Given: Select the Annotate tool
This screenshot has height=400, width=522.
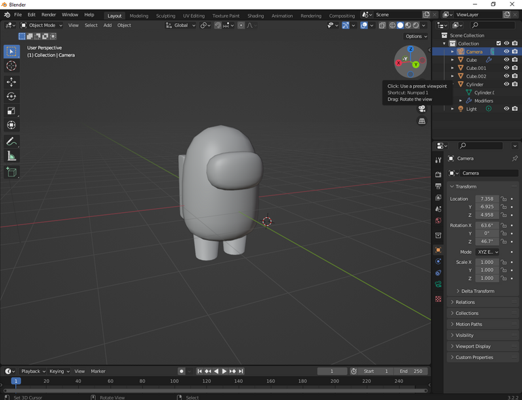Looking at the screenshot, I should tap(12, 141).
